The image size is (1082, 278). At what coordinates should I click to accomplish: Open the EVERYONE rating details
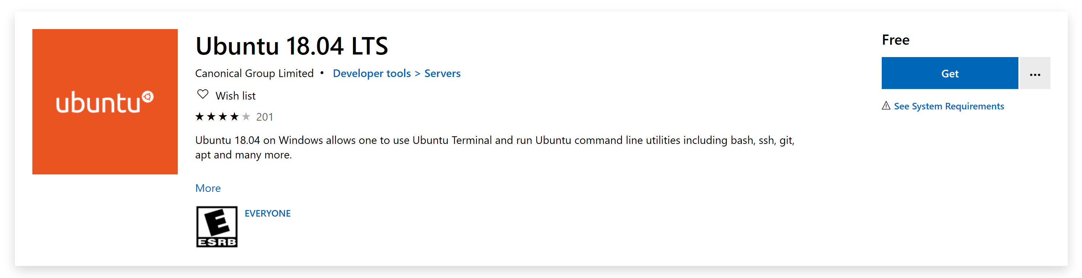(268, 213)
